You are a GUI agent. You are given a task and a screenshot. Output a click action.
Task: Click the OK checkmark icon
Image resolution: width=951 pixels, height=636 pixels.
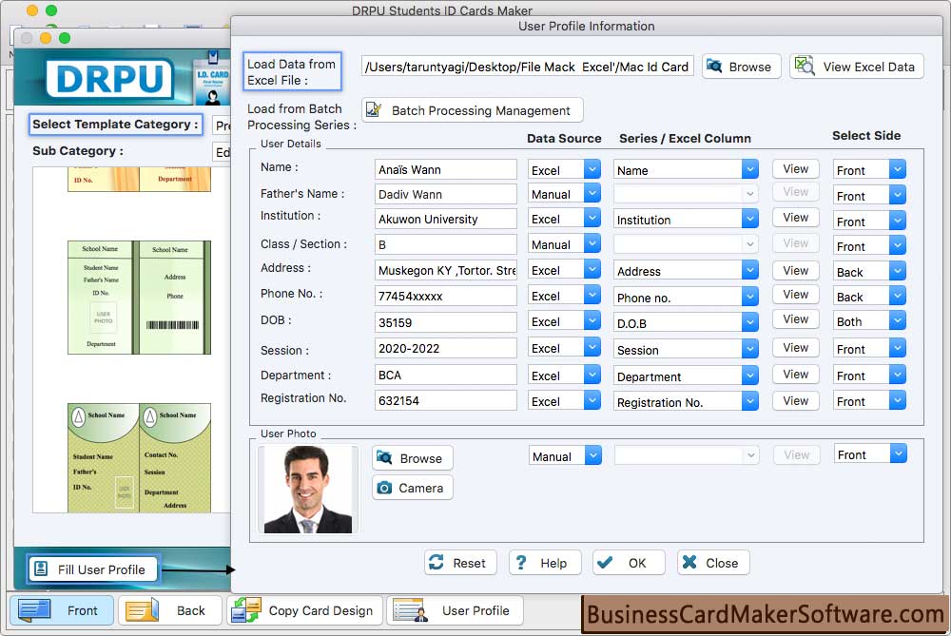coord(604,563)
